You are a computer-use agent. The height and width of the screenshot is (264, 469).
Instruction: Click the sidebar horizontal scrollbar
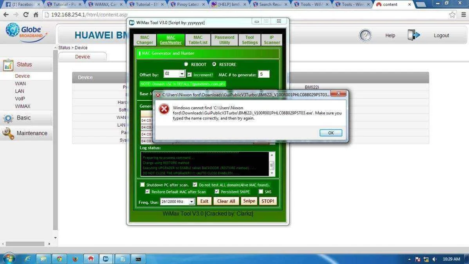(x=25, y=244)
